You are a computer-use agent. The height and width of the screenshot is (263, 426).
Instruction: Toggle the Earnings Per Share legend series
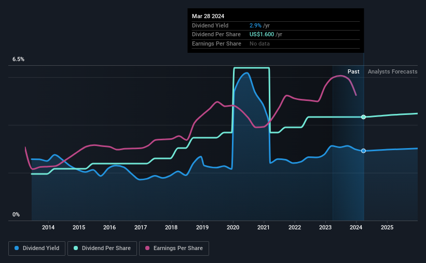tap(174, 249)
